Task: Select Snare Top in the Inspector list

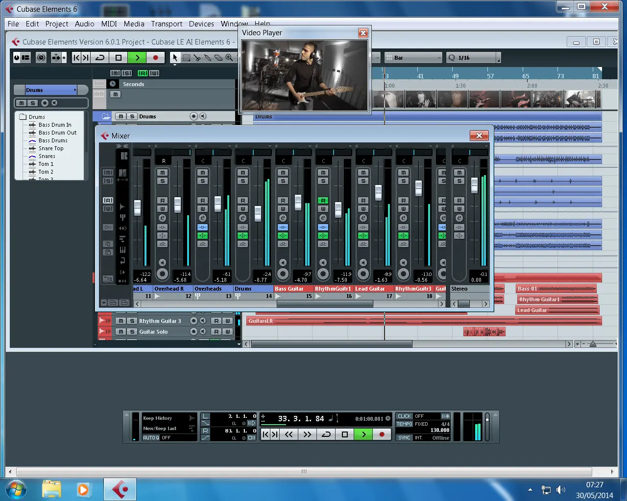Action: [x=51, y=148]
